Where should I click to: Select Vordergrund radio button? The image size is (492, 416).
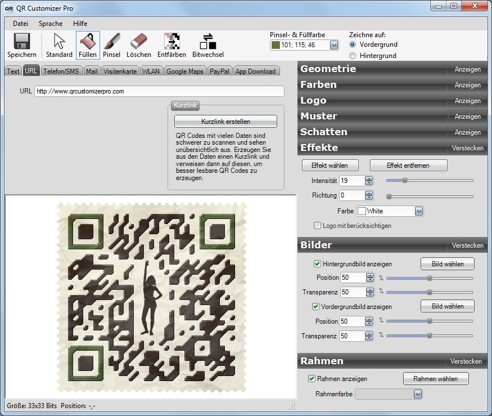click(353, 44)
